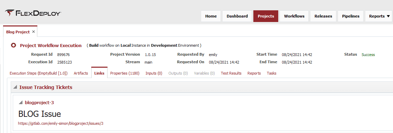Click the gear icon beside Project Workflow Execution

[13, 45]
